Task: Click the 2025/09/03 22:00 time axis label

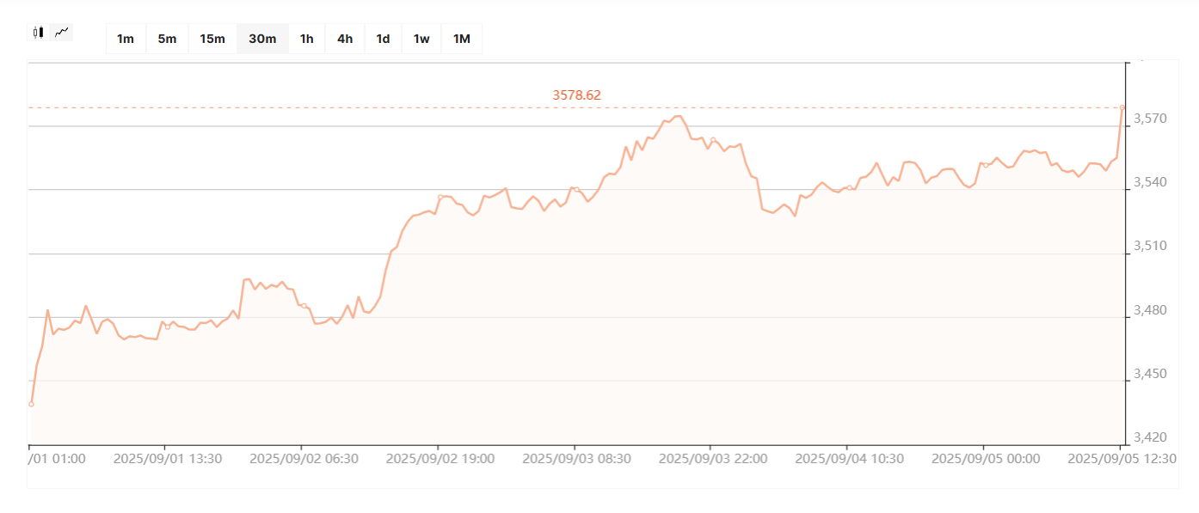Action: pos(712,459)
